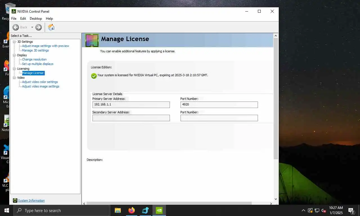Viewport: 360px width, 216px height.
Task: Select Adjust video image settings
Action: click(x=40, y=86)
